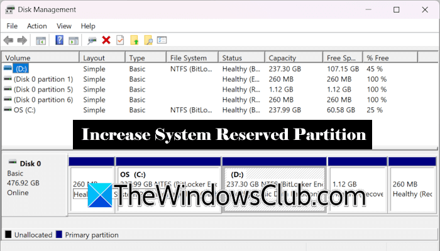Sort by the Volume column header

40,58
